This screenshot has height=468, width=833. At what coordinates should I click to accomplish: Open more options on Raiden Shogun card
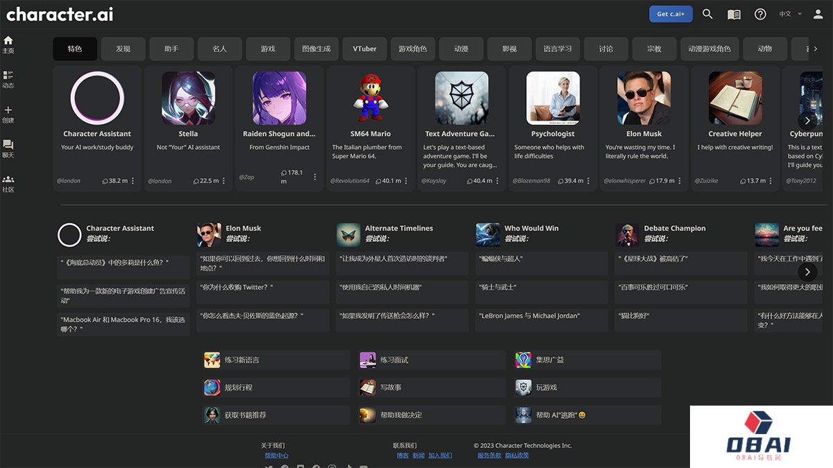point(314,177)
